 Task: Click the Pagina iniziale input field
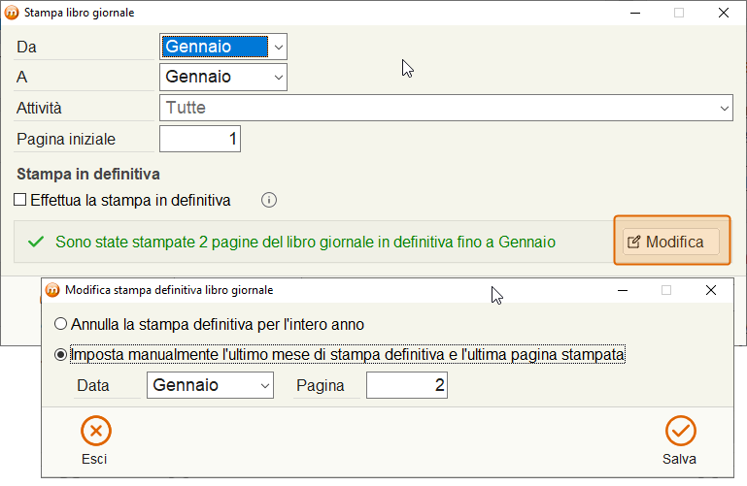pyautogui.click(x=200, y=139)
